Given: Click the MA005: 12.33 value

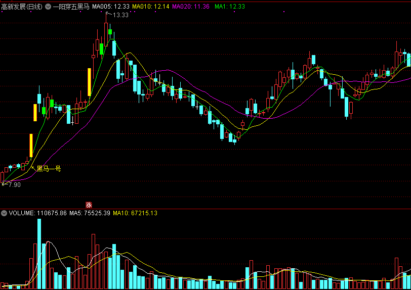Looking at the screenshot, I should point(111,7).
